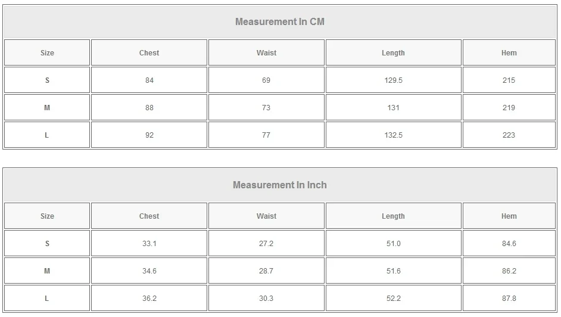Select the Chest header in CM table
Viewport: 561px width, 317px height.
tap(149, 53)
